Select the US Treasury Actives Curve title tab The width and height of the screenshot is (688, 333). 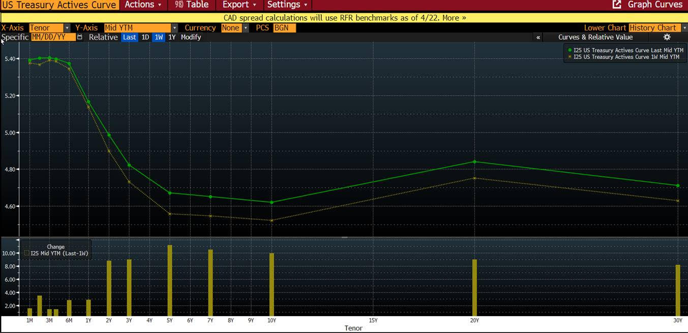click(59, 5)
